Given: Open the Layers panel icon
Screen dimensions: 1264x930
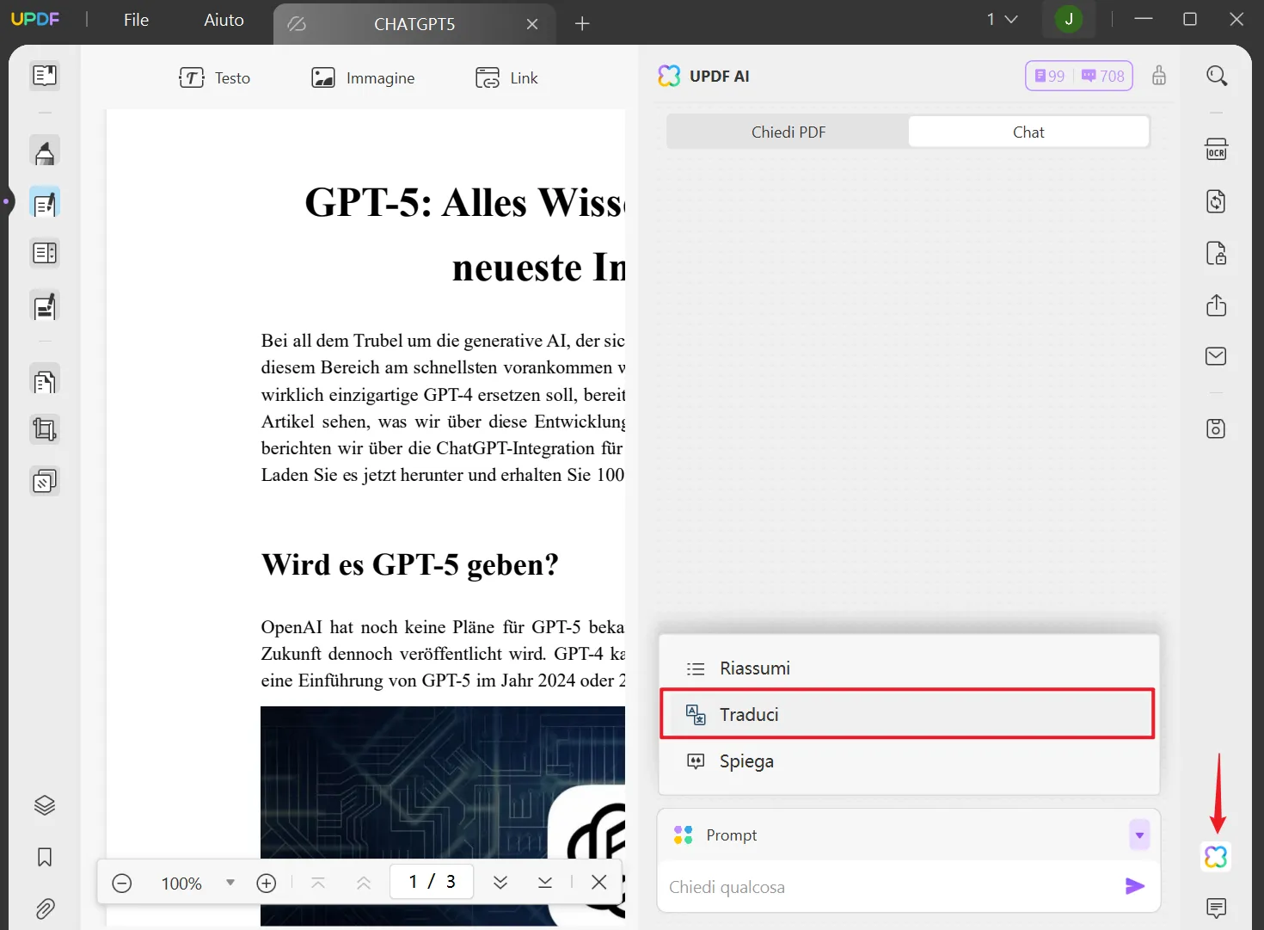Looking at the screenshot, I should pos(45,805).
